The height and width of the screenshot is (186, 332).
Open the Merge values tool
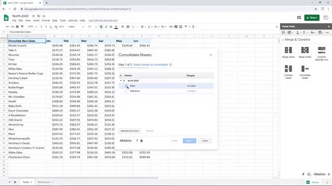point(288,52)
